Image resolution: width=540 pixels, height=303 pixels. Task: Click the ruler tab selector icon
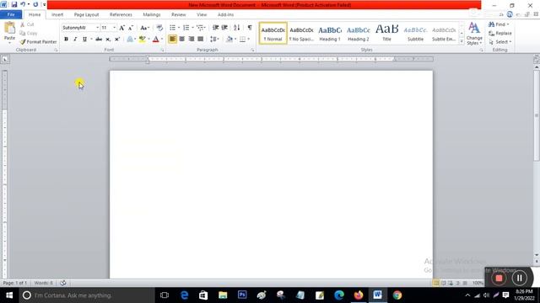(x=5, y=59)
